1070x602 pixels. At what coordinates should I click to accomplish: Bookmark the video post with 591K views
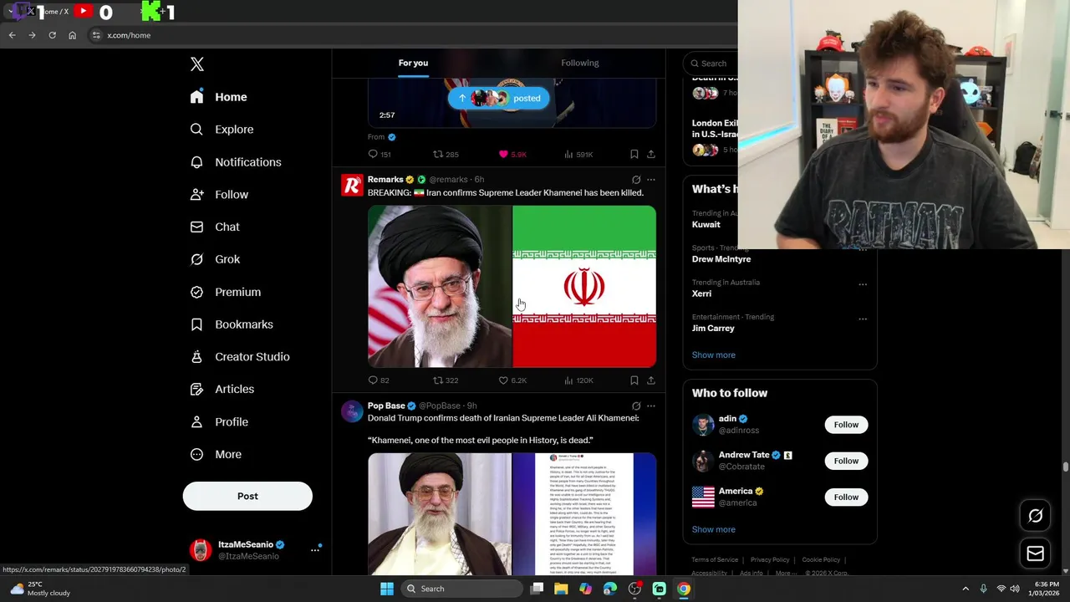coord(634,154)
